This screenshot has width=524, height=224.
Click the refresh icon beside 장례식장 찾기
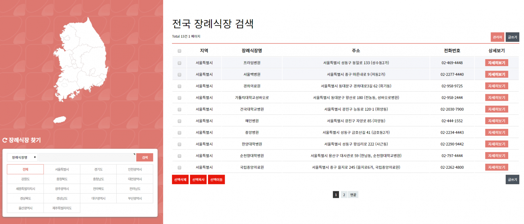(x=5, y=140)
